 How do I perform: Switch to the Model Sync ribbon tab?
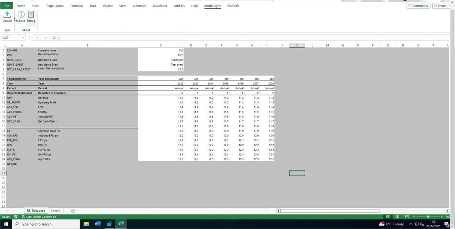coord(212,6)
